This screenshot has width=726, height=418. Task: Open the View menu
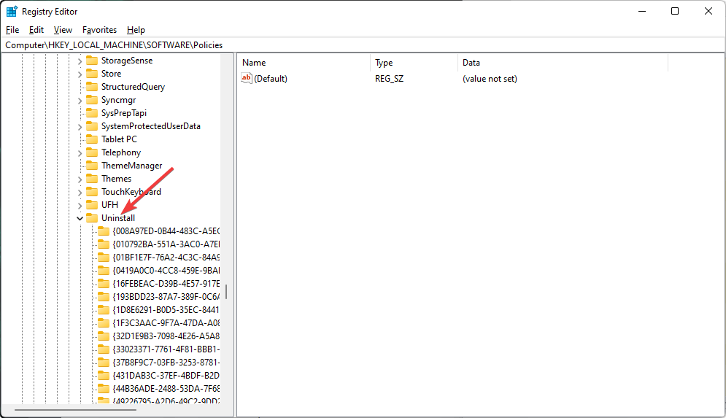coord(63,30)
